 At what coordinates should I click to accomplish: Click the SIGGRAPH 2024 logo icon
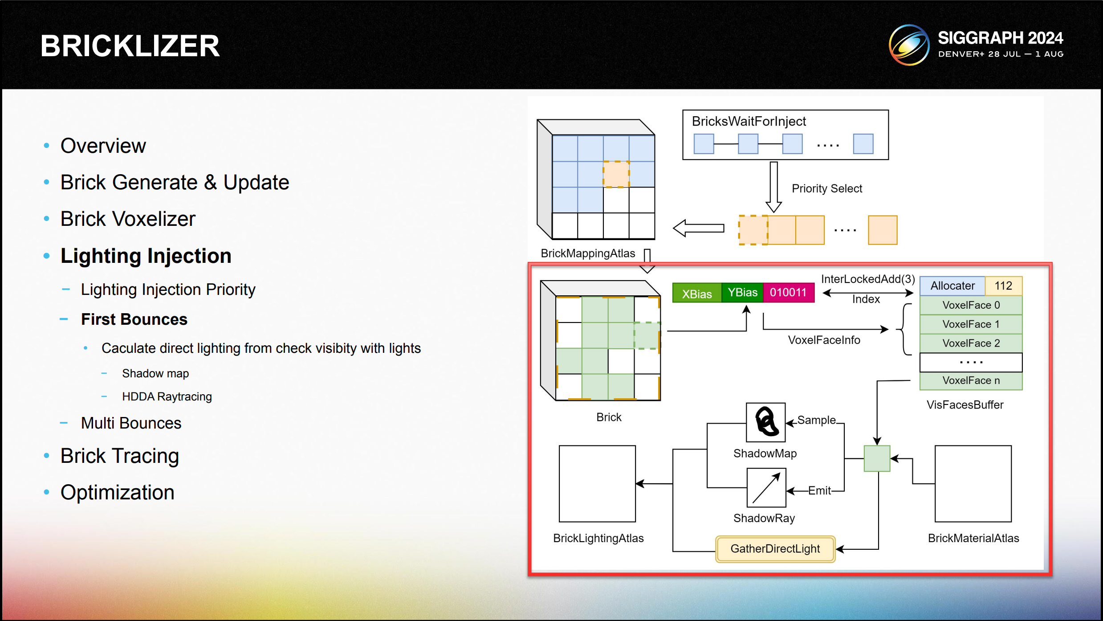click(909, 45)
